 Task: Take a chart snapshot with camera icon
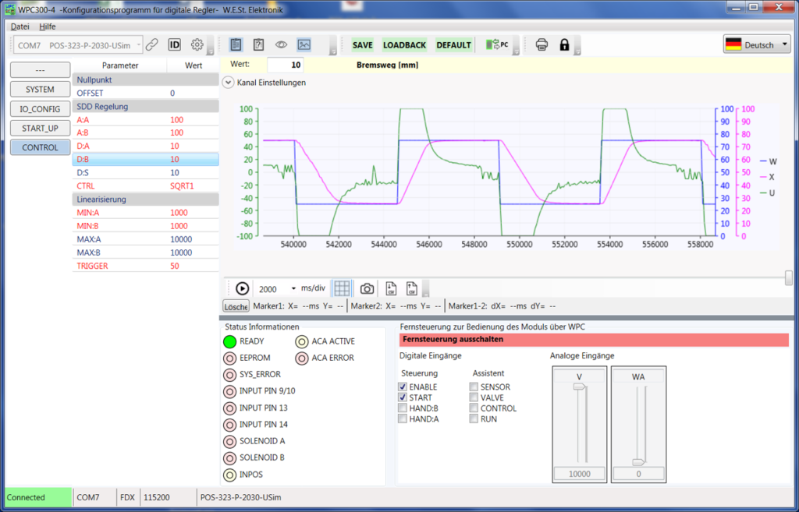click(367, 288)
